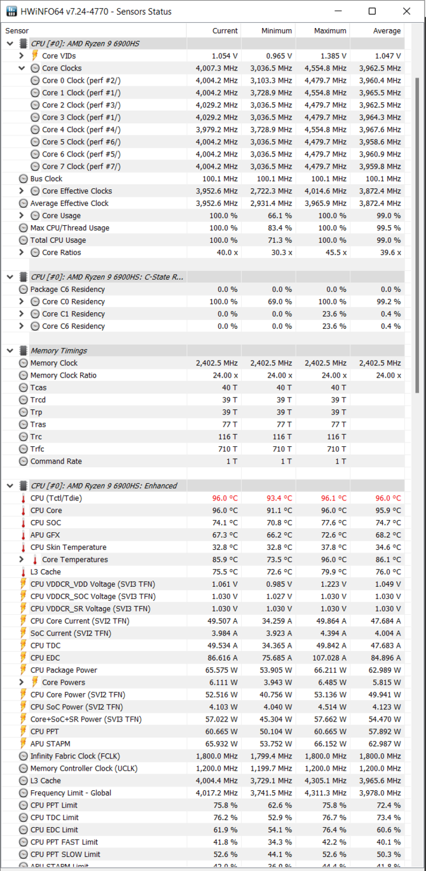Viewport: 426px width, 871px height.
Task: Expand Core Effective Clocks
Action: [x=22, y=191]
